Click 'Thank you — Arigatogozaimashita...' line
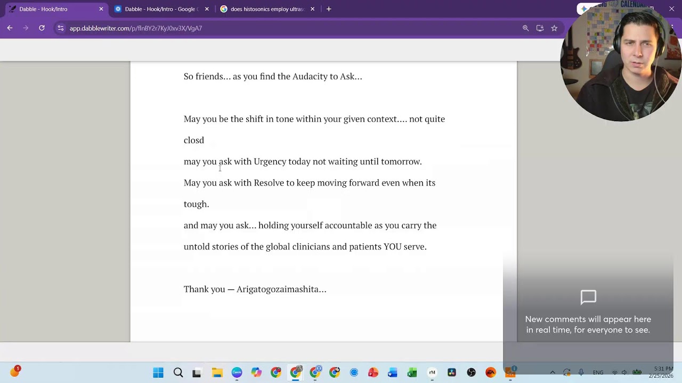The width and height of the screenshot is (682, 383). point(255,289)
